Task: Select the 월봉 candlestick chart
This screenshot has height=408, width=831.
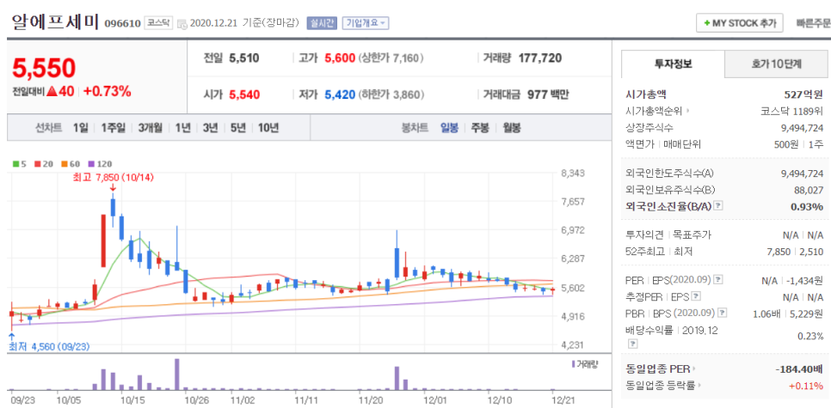Action: click(512, 127)
